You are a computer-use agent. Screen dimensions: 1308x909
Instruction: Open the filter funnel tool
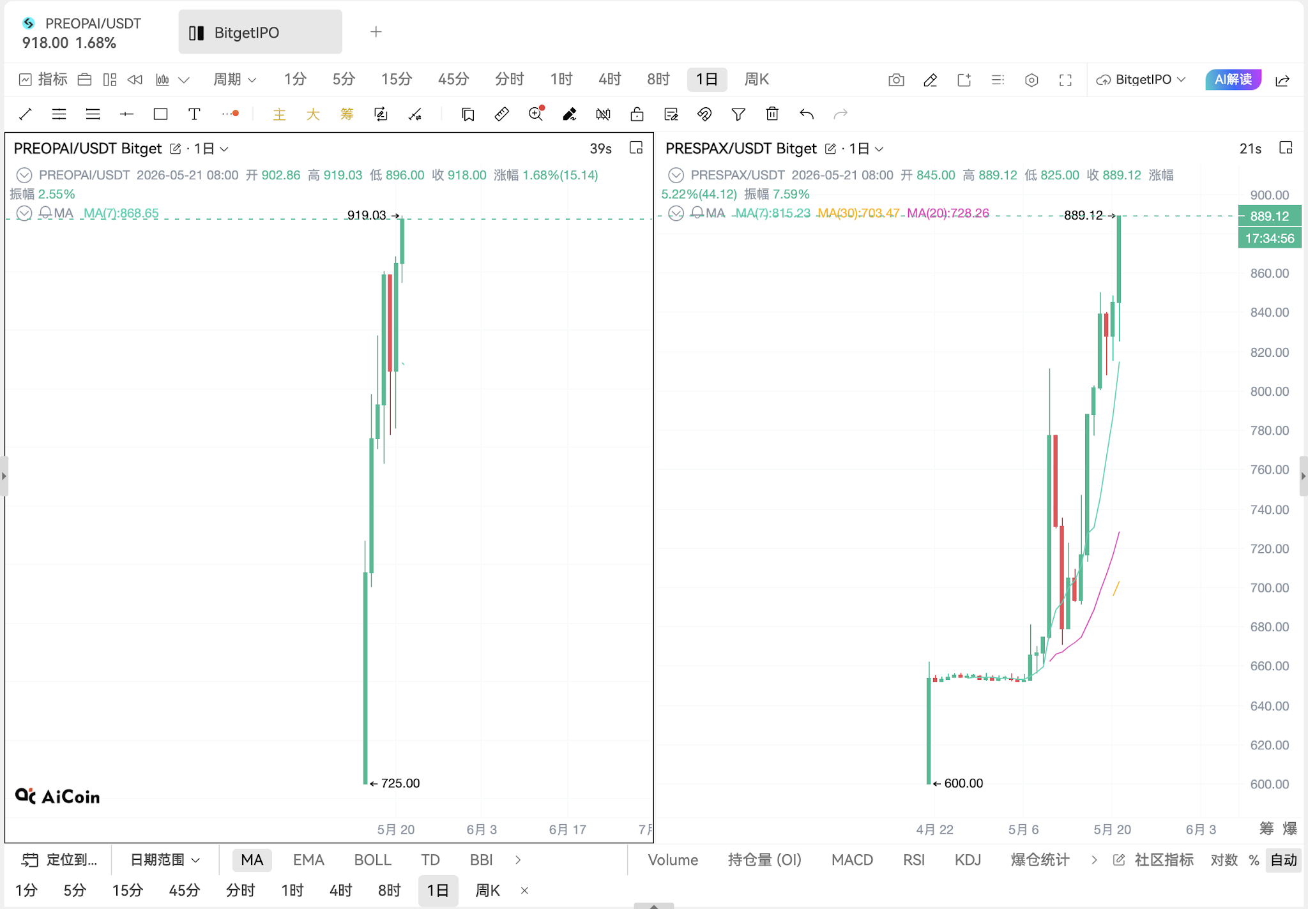pyautogui.click(x=738, y=114)
